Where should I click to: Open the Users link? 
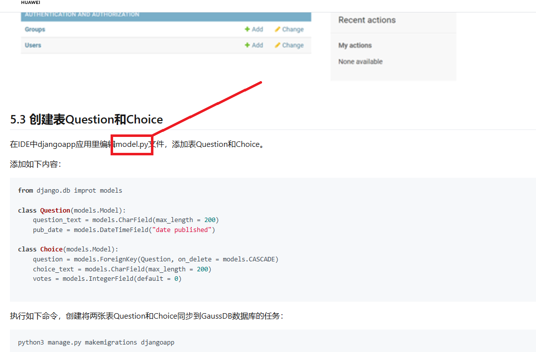pos(33,45)
